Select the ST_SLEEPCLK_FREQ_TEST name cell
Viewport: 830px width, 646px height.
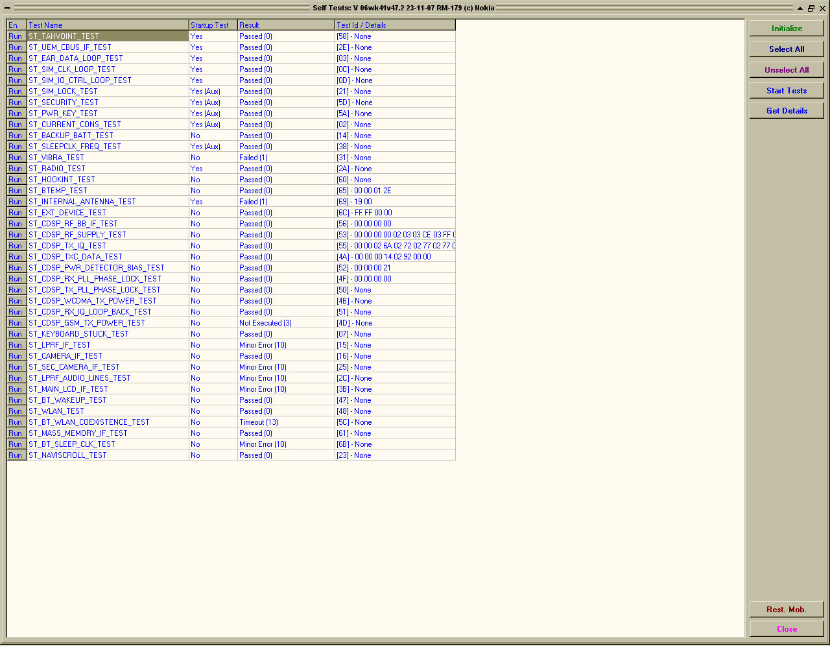click(x=108, y=147)
